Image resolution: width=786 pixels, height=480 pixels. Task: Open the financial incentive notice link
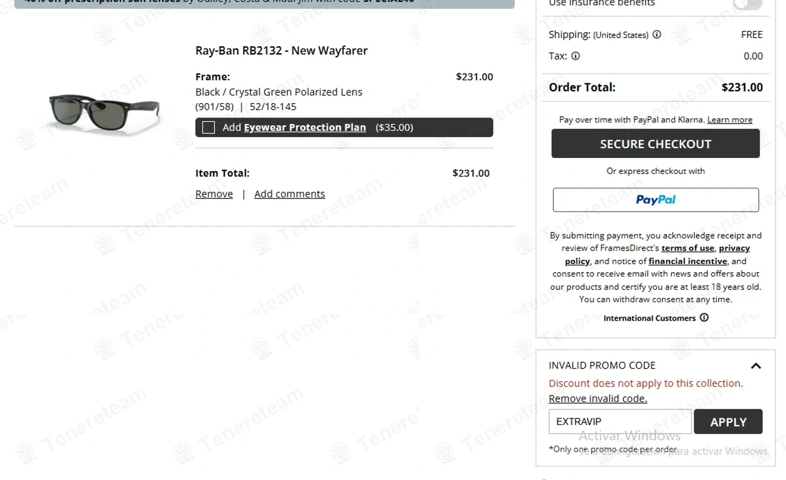(687, 261)
